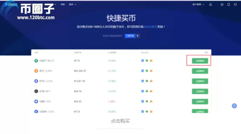Click the OKB price ¥38.43
241x134 pixels.
pyautogui.click(x=78, y=101)
